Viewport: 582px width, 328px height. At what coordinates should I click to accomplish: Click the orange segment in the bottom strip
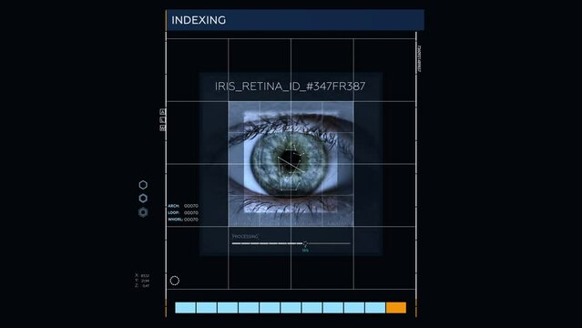coord(396,308)
